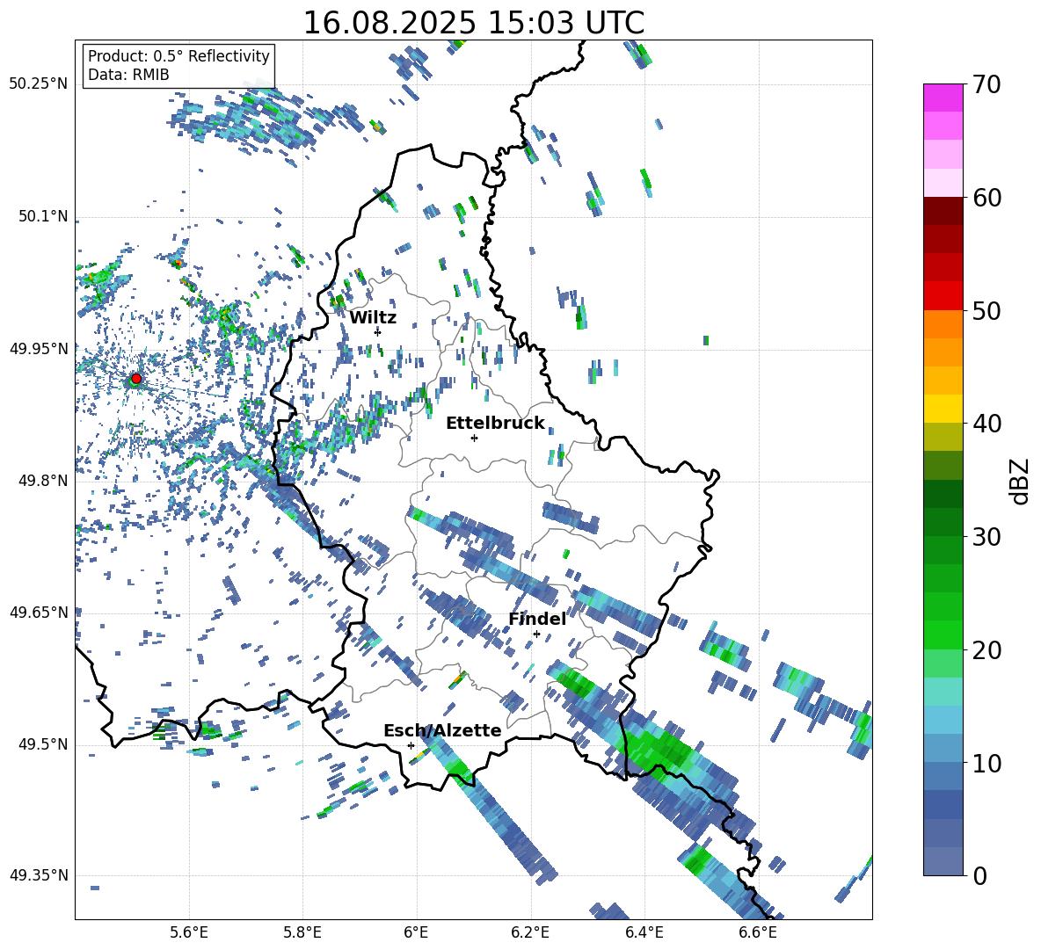The image size is (1041, 950).
Task: Click the colorbar tick label 20
Action: pyautogui.click(x=986, y=650)
